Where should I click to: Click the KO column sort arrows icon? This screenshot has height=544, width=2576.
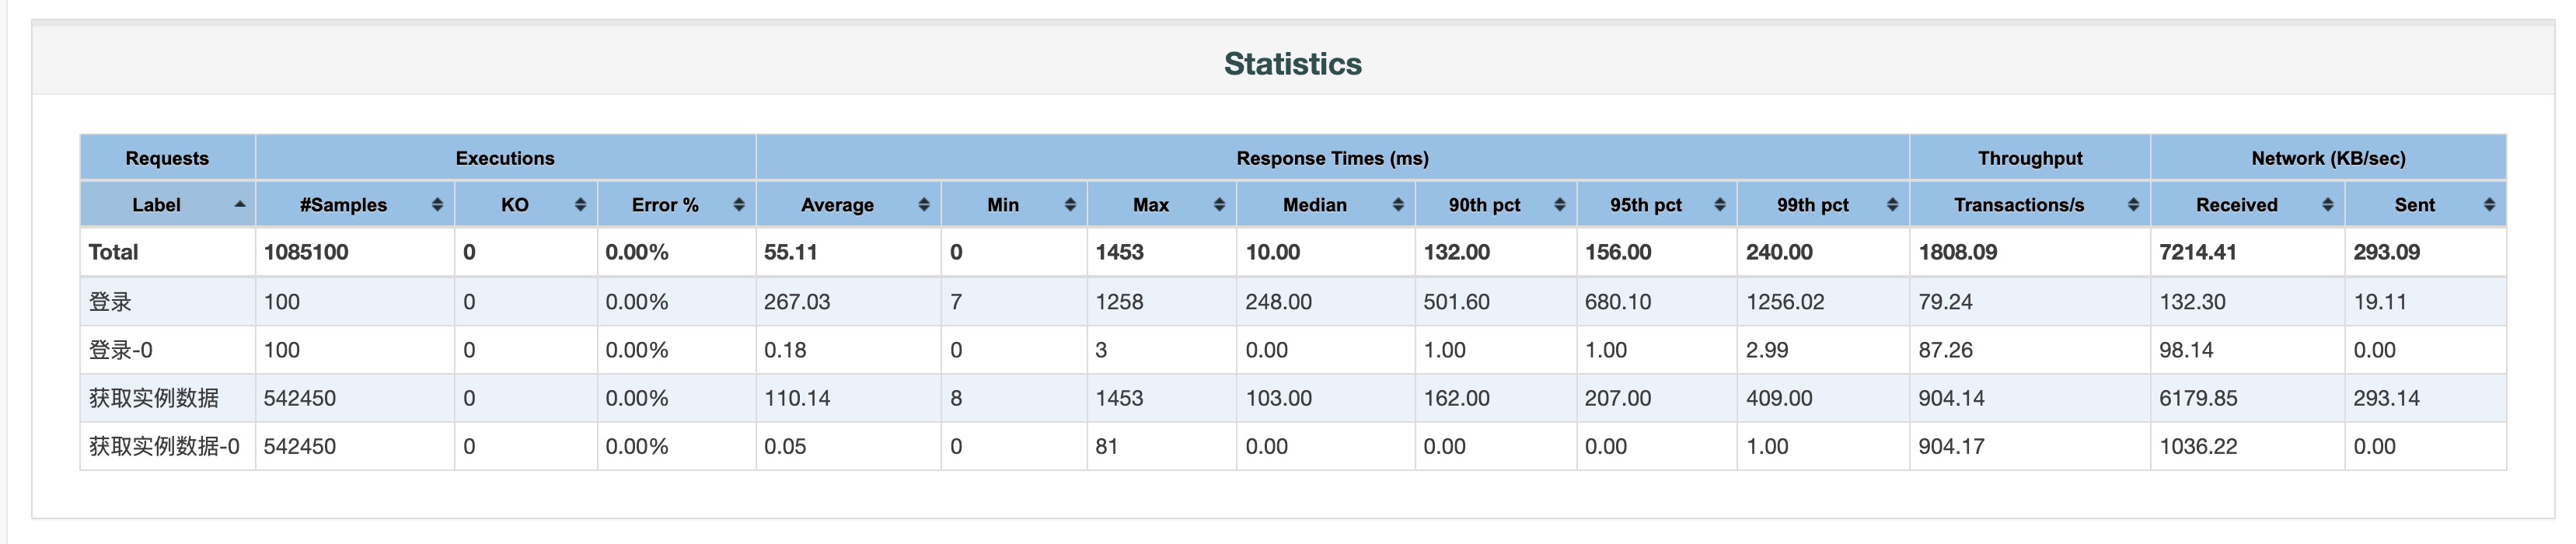point(580,205)
